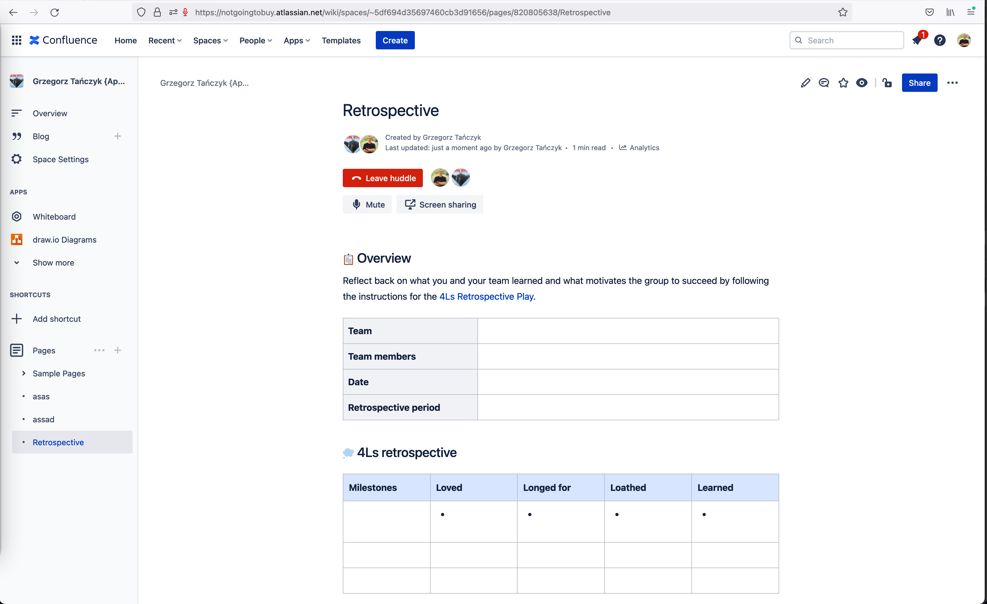987x604 pixels.
Task: Go to Home in top navigation
Action: (125, 40)
